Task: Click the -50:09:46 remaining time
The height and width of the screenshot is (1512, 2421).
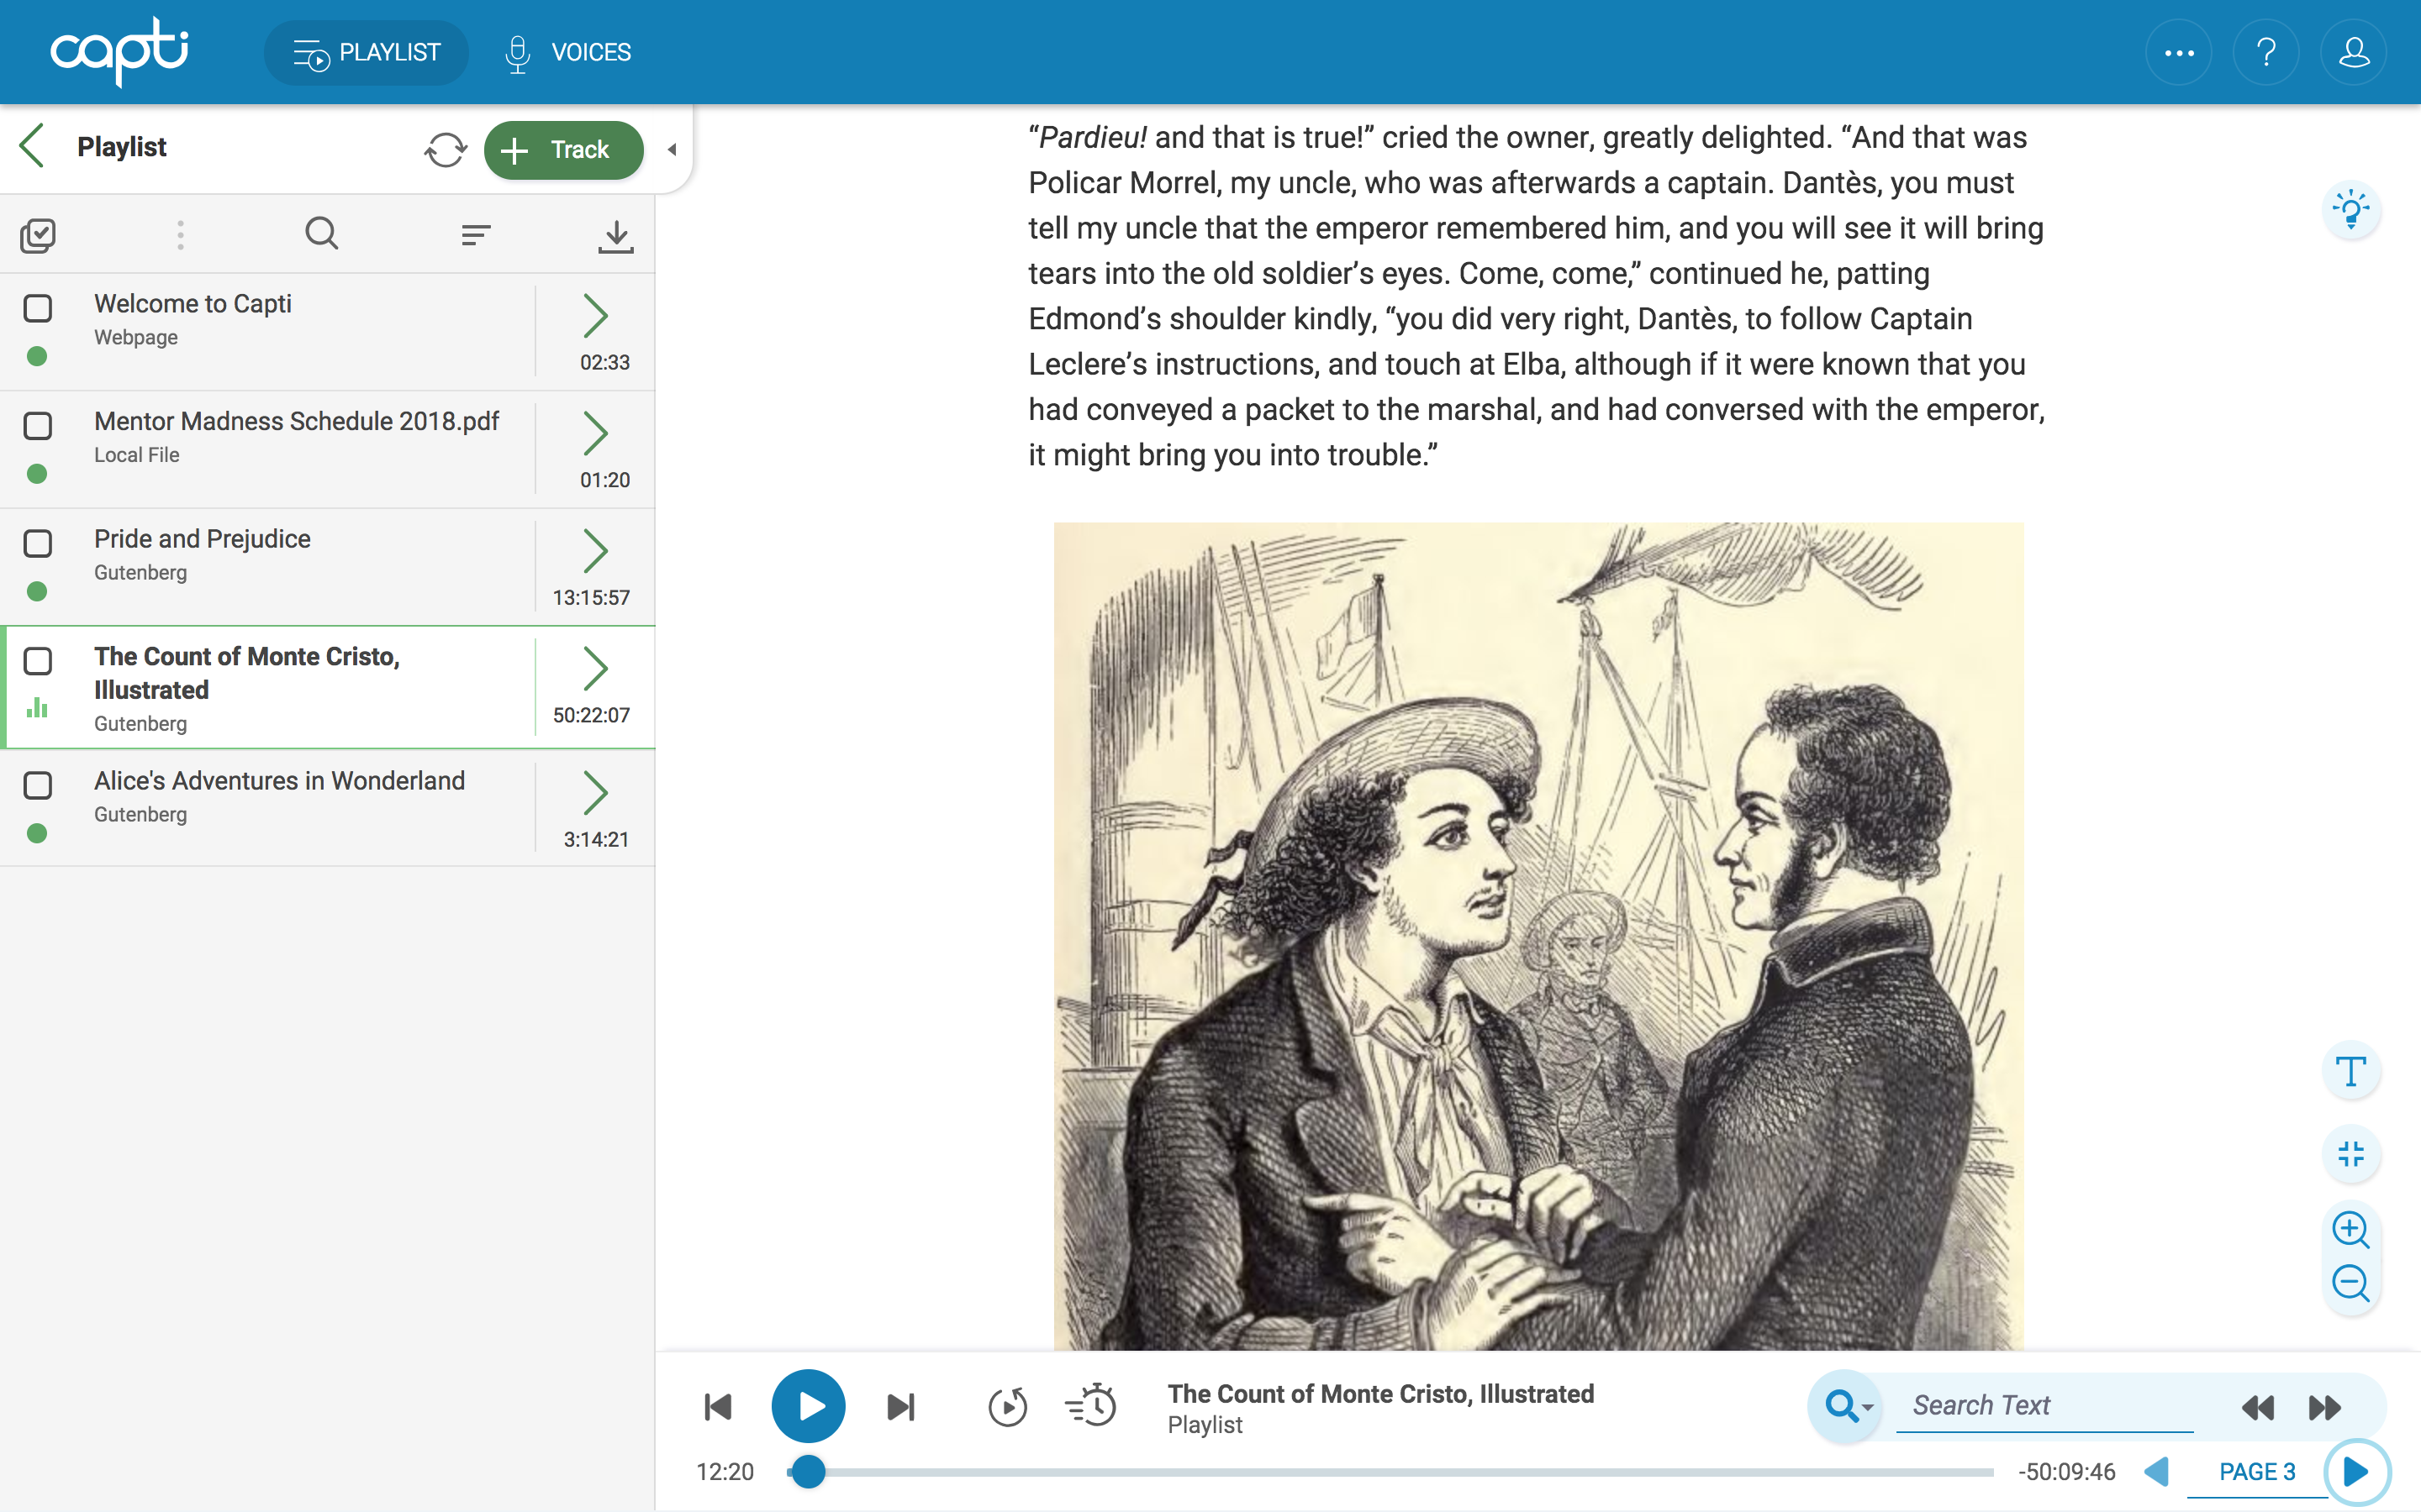Action: click(2067, 1472)
